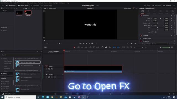This screenshot has width=177, height=99.
Task: Toggle the Cropping section enable switch
Action: pos(141,35)
